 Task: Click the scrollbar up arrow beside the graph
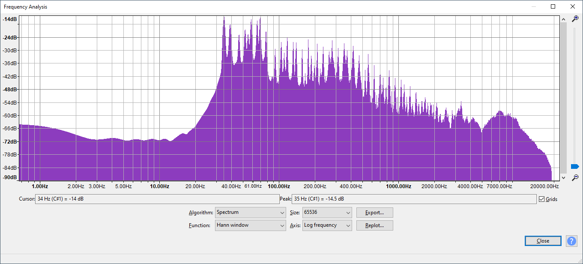pos(563,19)
